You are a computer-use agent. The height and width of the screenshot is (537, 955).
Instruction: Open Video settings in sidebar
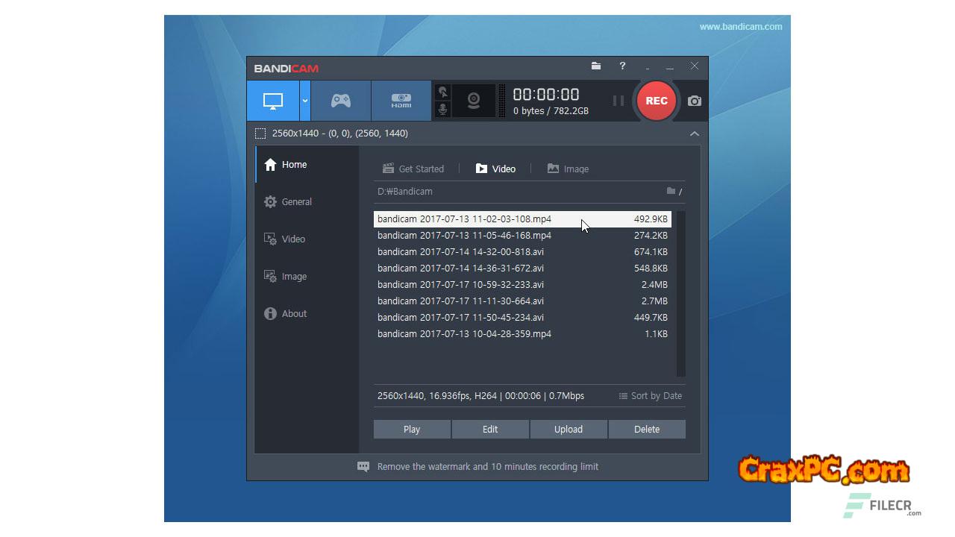[x=307, y=239]
